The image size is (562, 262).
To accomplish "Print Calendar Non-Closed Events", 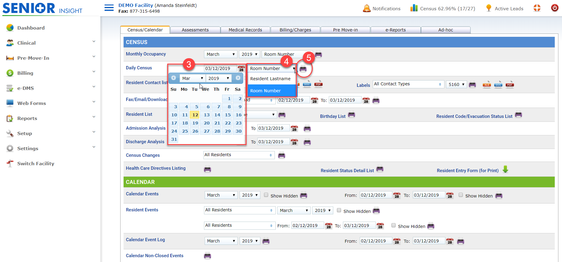I will coord(208,256).
